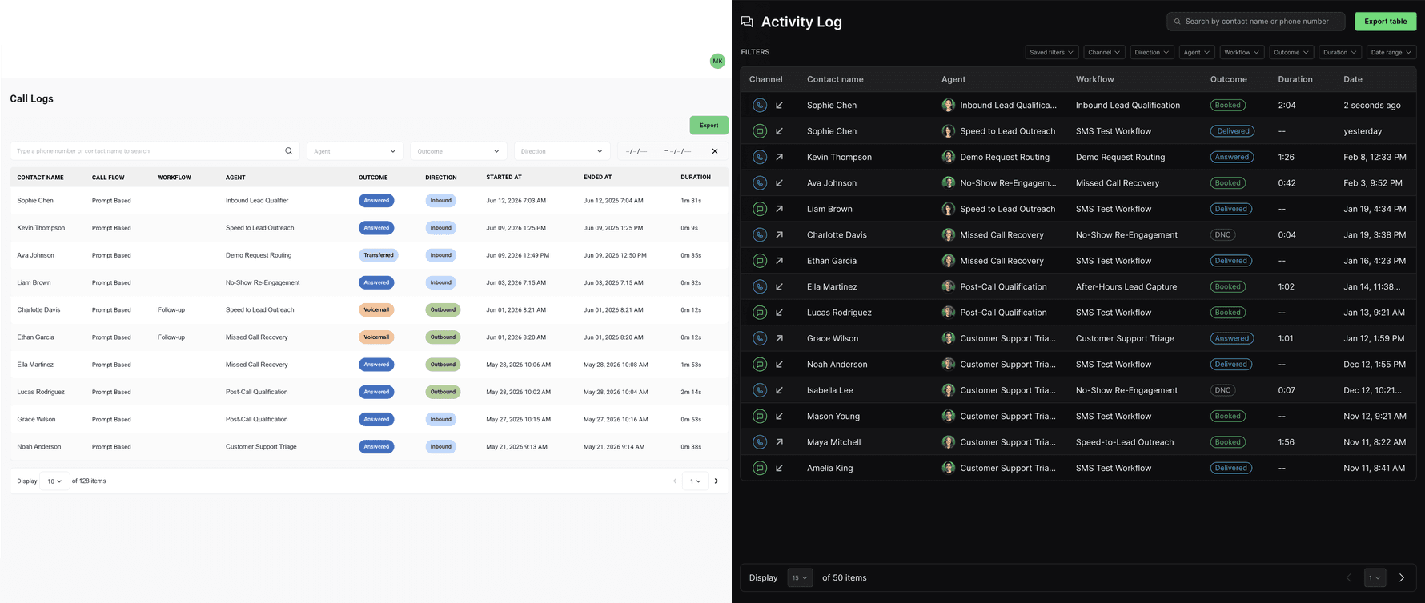Open the Agent dropdown in Call Logs

point(355,151)
